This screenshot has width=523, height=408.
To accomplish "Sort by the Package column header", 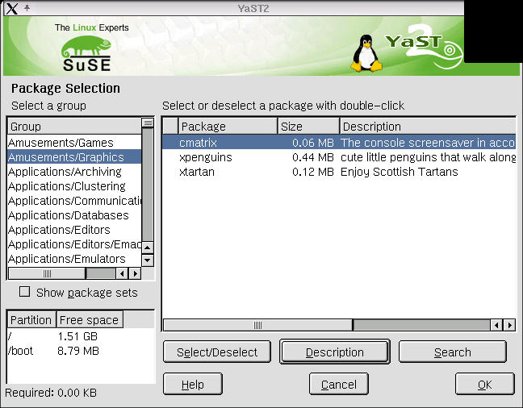I will point(228,127).
